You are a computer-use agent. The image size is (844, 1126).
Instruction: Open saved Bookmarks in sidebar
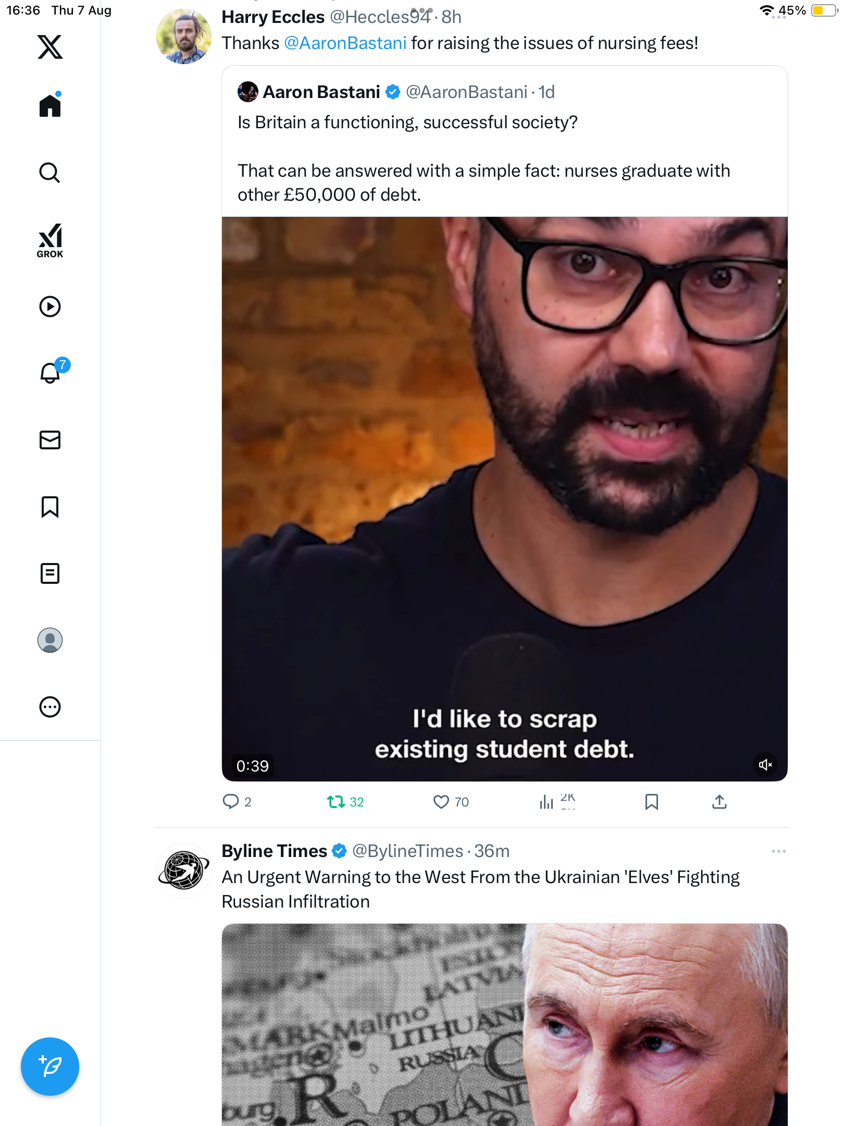tap(50, 507)
